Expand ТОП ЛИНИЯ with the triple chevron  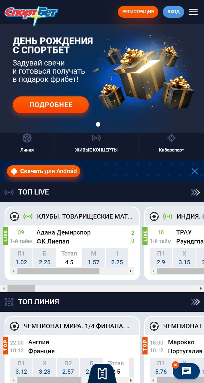click(195, 302)
